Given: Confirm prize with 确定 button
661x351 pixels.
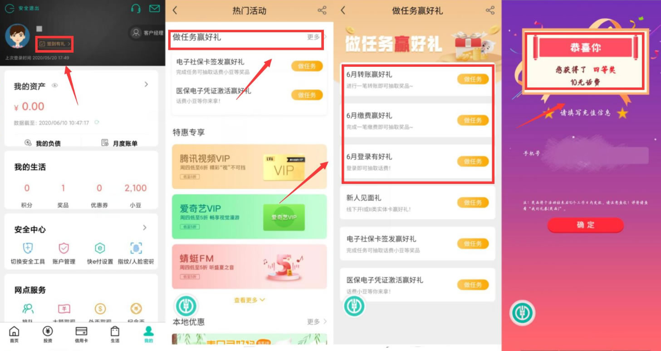Looking at the screenshot, I should coord(585,225).
